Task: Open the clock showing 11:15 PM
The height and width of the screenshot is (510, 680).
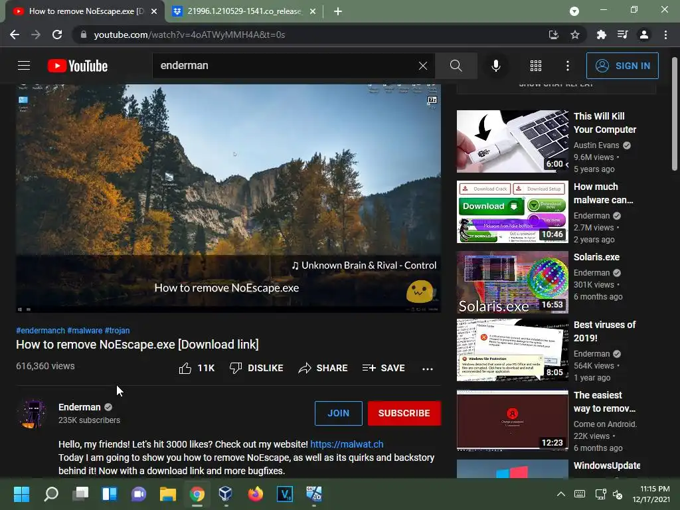Action: [651, 494]
